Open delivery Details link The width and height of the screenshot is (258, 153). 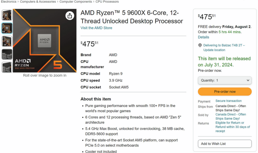[x=203, y=37]
